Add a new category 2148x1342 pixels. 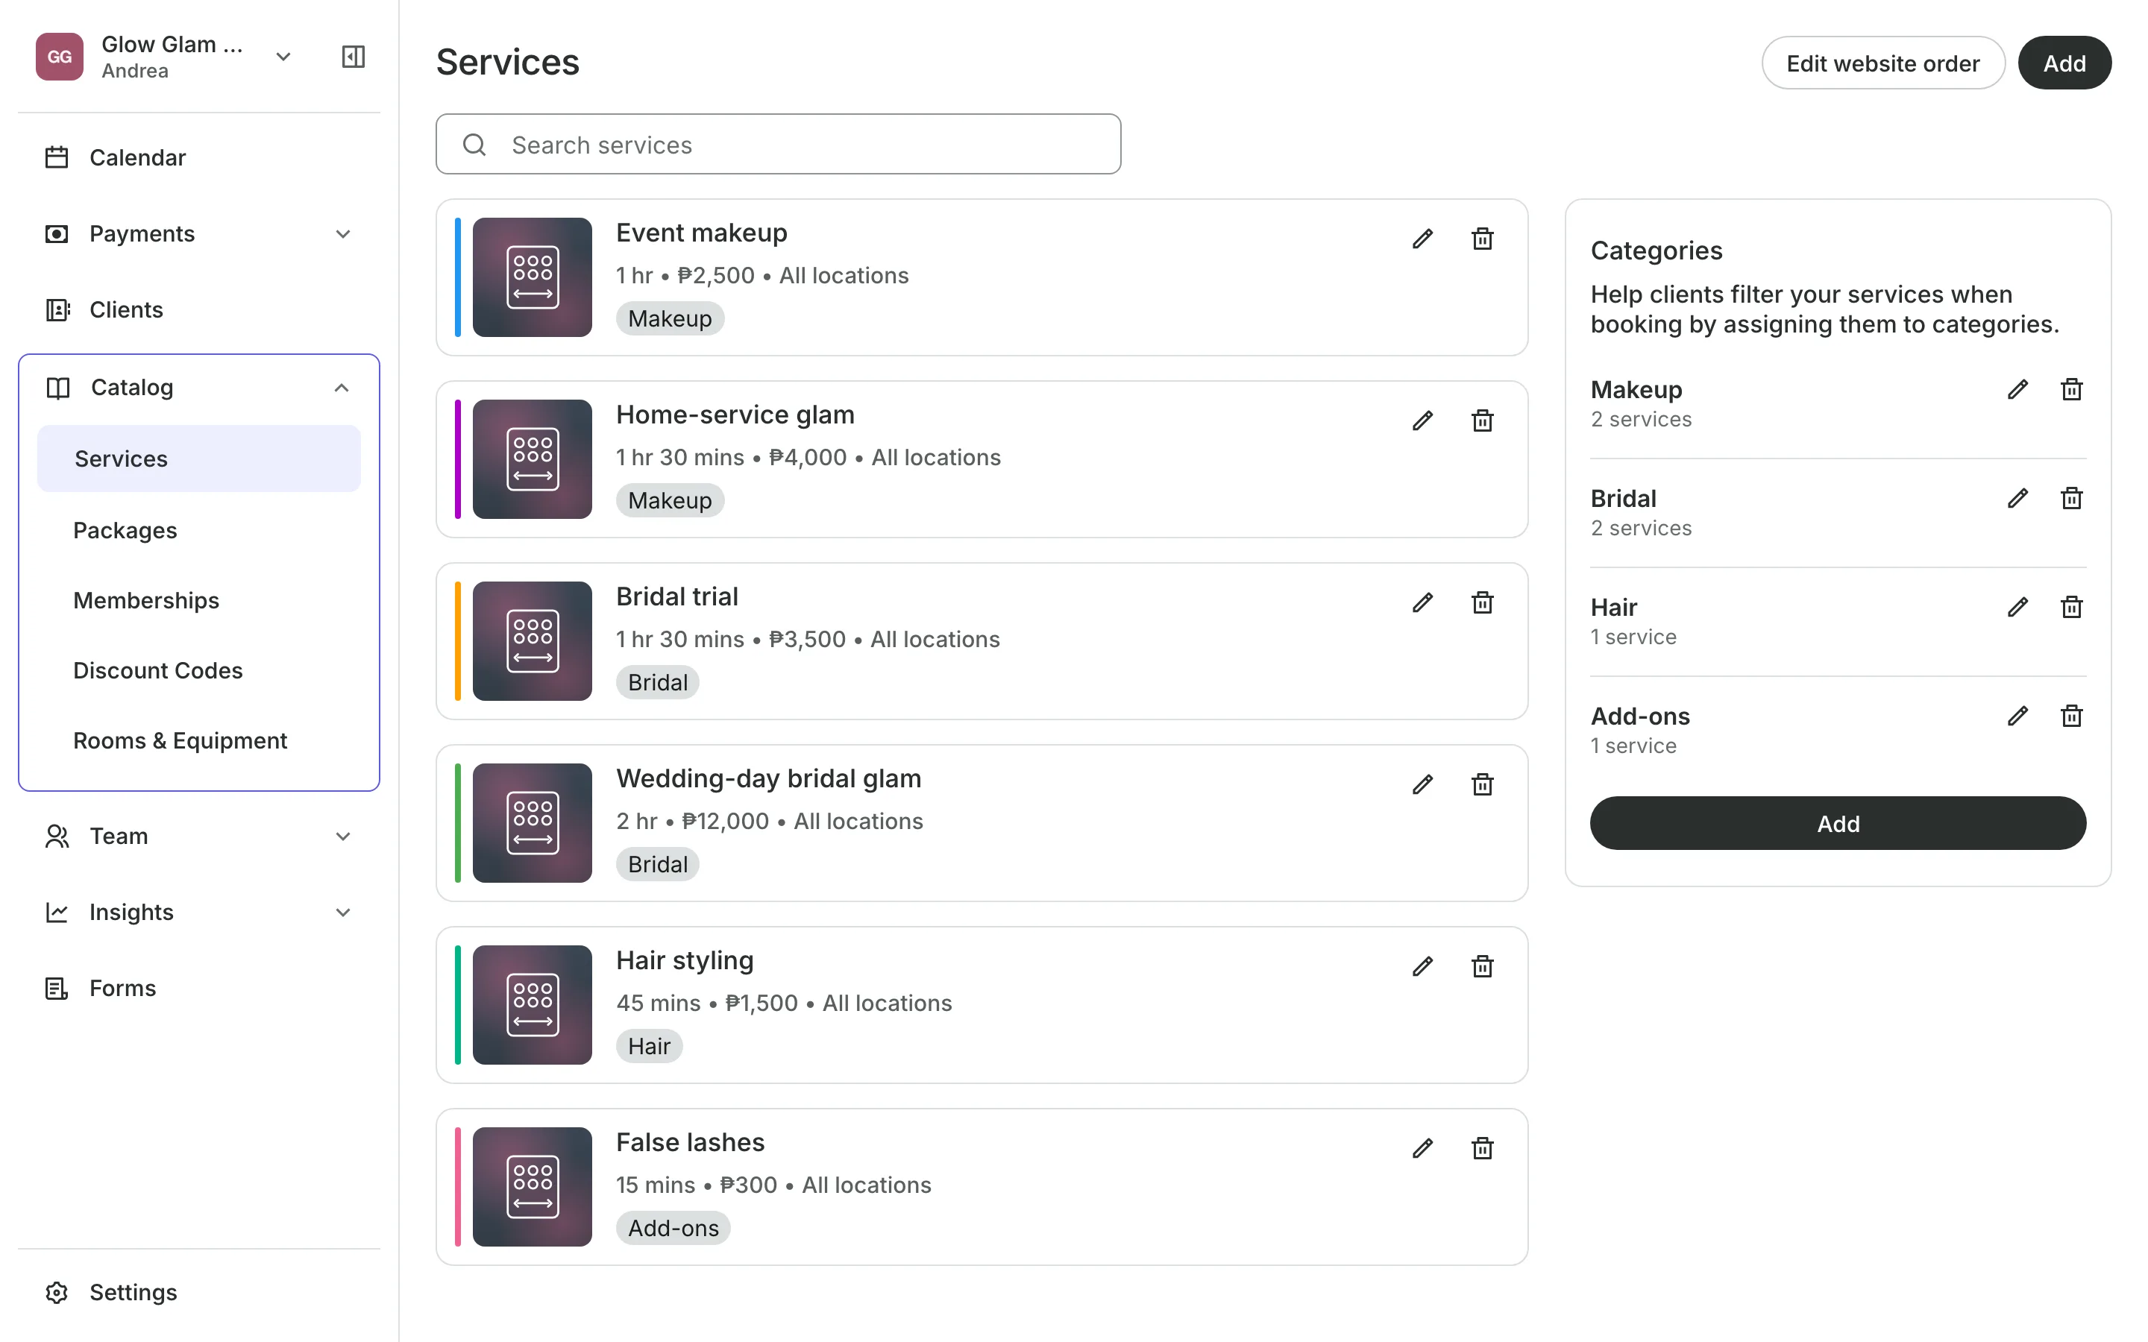tap(1837, 824)
